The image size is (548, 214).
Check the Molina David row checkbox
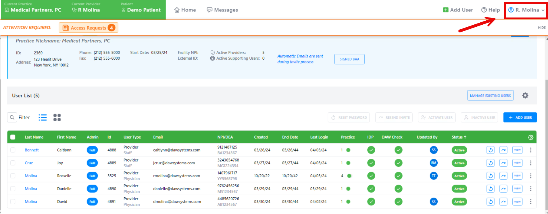tap(13, 202)
